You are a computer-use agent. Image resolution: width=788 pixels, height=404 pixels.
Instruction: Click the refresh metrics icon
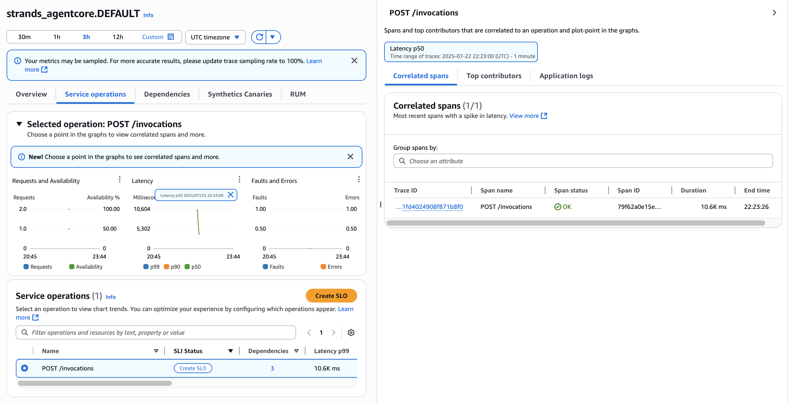(x=259, y=37)
